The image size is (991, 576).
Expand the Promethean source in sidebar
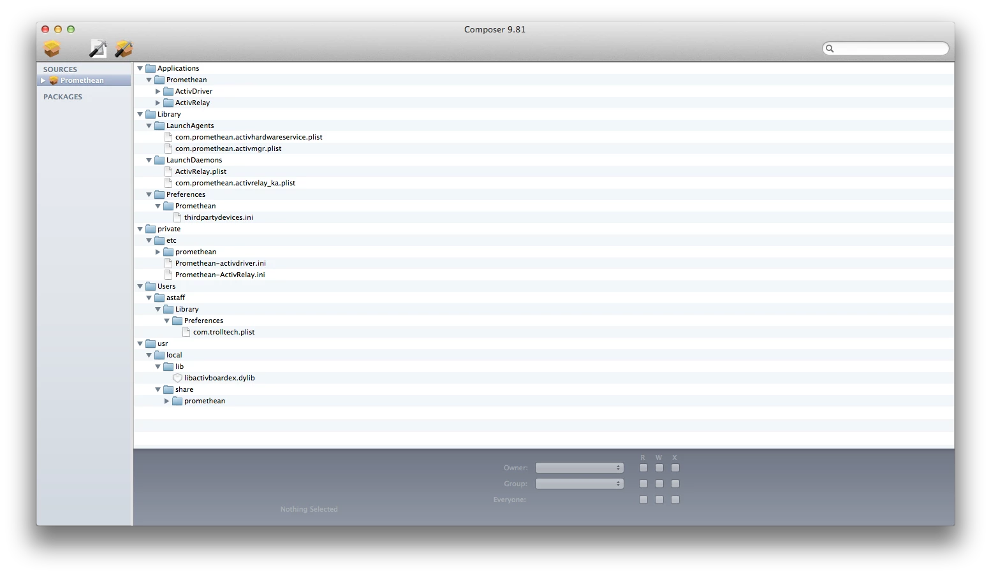[x=43, y=81]
